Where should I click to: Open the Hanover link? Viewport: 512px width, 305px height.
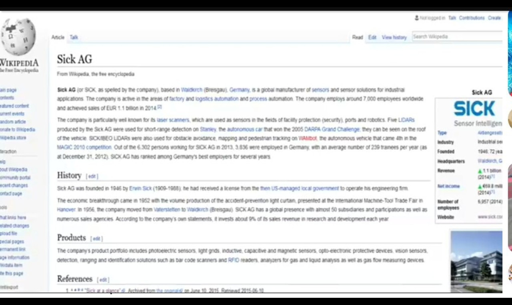pos(66,210)
